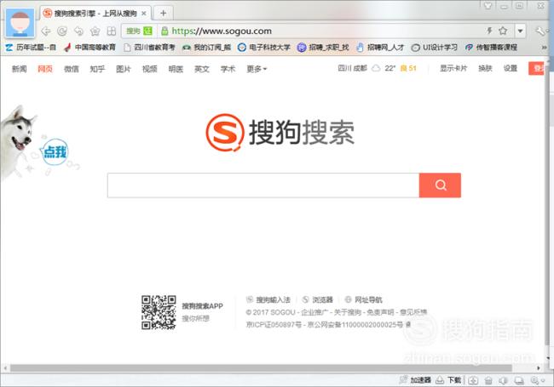This screenshot has width=554, height=387.
Task: Open the 中国高等教育 bookmark
Action: (90, 48)
